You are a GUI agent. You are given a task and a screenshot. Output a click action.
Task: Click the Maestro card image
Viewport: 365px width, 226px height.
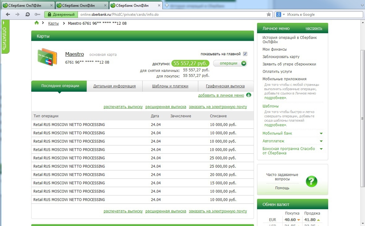[x=47, y=57]
